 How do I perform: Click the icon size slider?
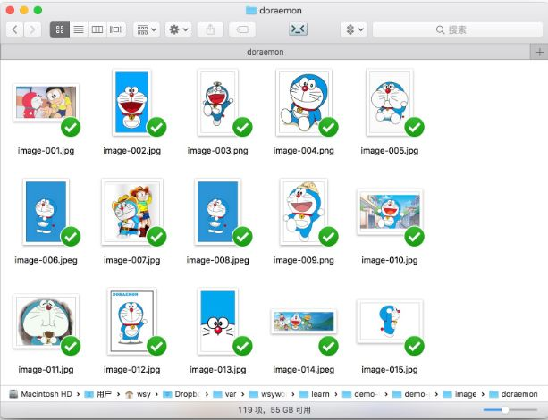pyautogui.click(x=510, y=409)
